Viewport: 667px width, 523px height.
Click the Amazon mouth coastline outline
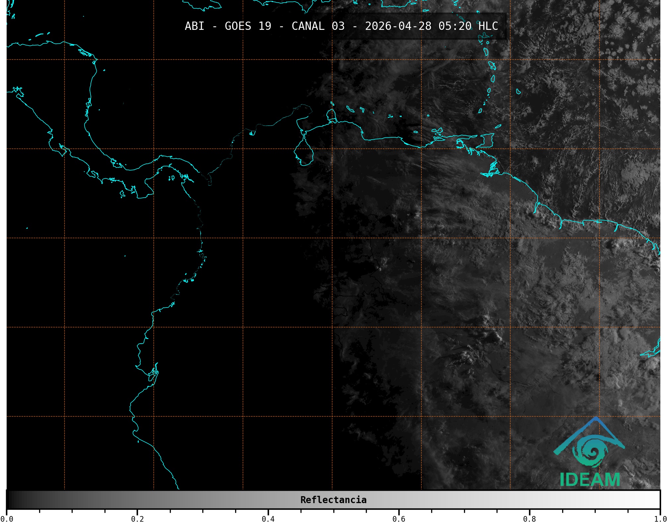pos(652,352)
